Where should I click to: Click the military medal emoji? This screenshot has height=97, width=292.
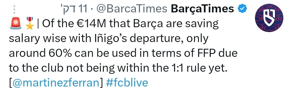pos(29,23)
